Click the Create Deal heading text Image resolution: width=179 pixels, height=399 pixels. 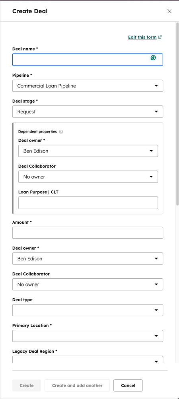click(30, 11)
